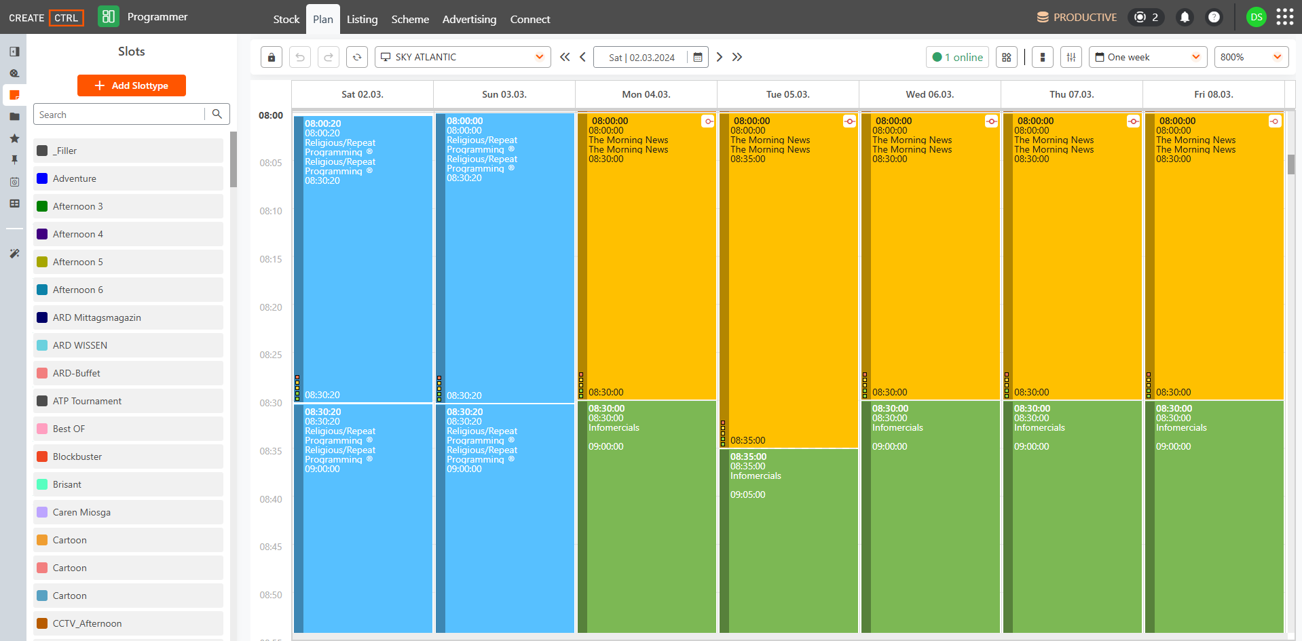
Task: Select the ARD Mittagsmagazin slot type
Action: (x=128, y=317)
